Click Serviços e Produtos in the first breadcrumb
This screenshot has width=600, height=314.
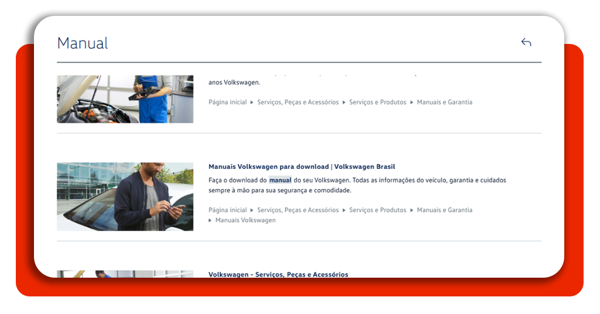378,102
